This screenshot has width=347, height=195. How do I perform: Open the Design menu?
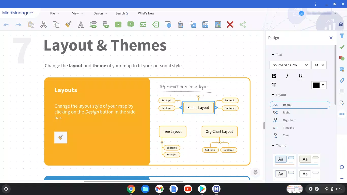coord(100,13)
